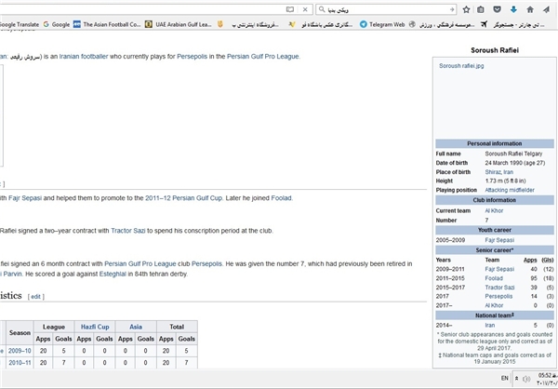Open the 'Persian Gulf Pro League' intro link
Viewport: 558px width, 389px height.
(262, 56)
